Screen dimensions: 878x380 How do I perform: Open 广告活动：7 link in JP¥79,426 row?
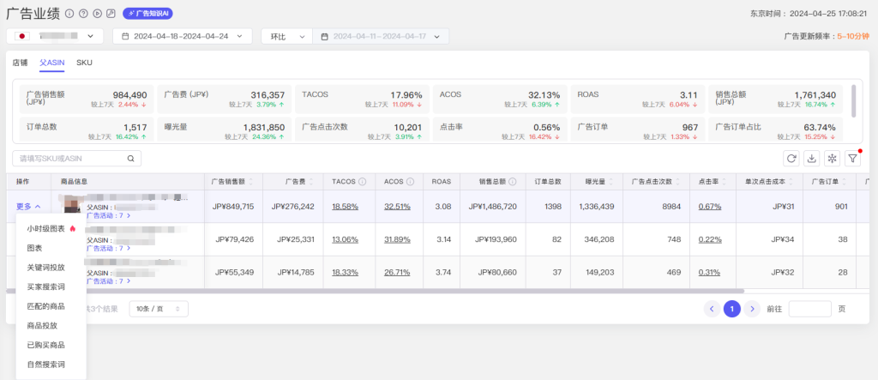click(109, 248)
